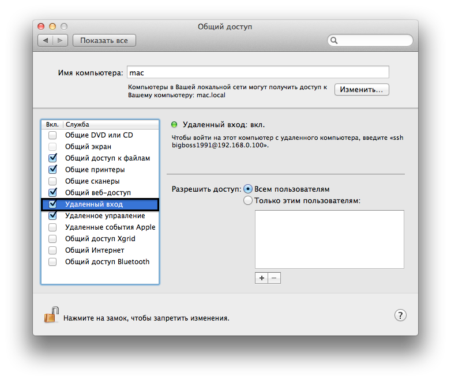Uncheck the Общие принтеры service
This screenshot has height=381, width=451.
pos(52,169)
